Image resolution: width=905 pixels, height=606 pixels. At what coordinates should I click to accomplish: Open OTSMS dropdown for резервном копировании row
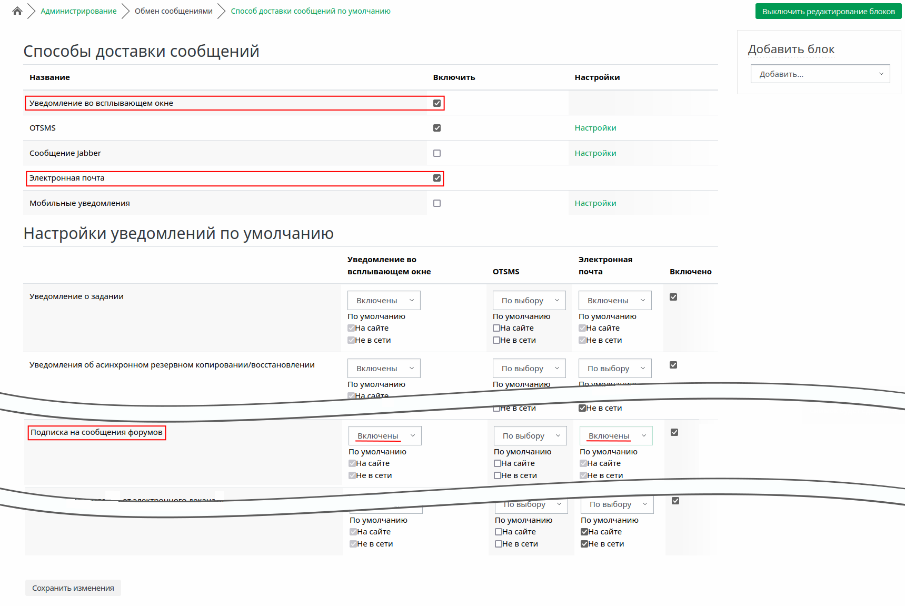pos(529,368)
